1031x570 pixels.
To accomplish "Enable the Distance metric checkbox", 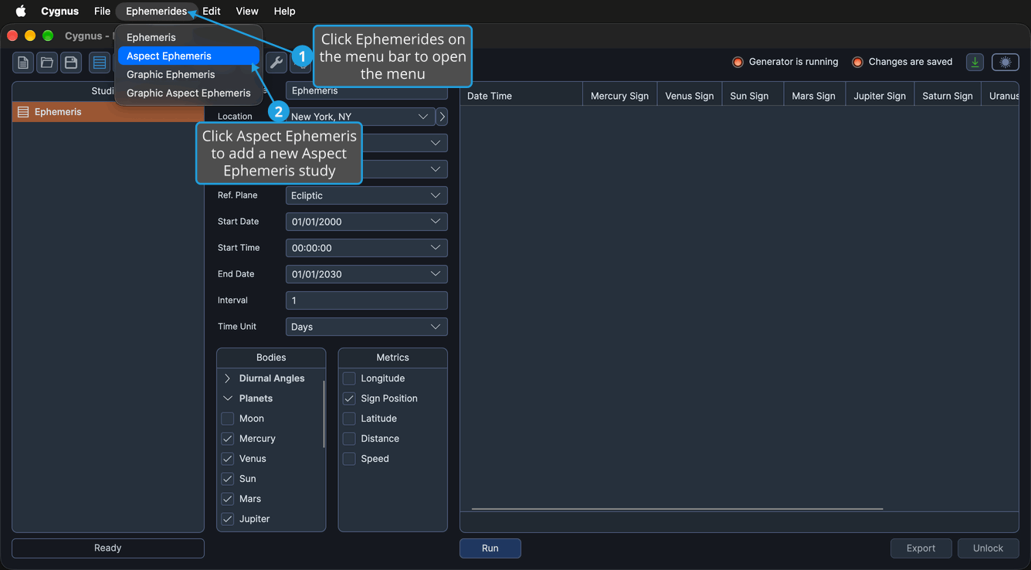I will pyautogui.click(x=349, y=439).
